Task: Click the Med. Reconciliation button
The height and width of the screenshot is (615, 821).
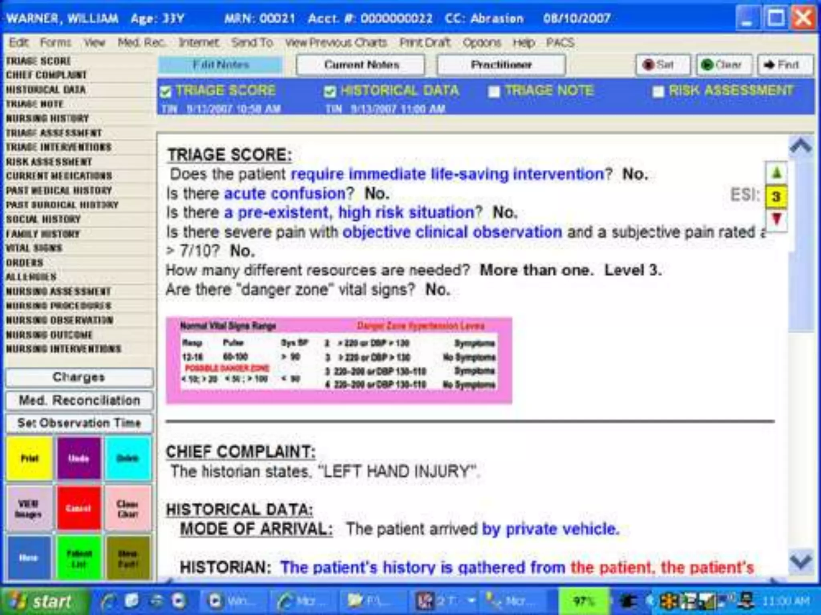Action: [79, 400]
